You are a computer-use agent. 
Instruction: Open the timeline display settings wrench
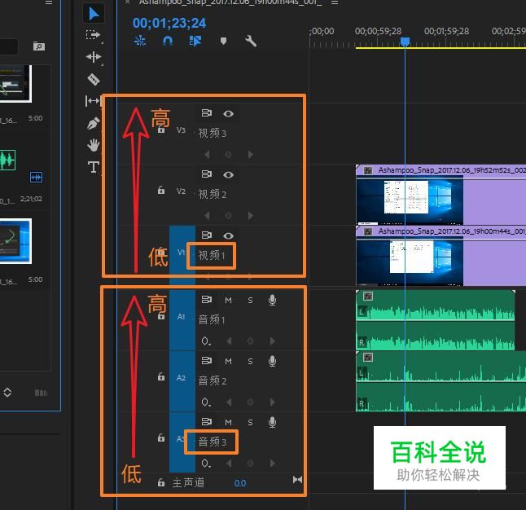point(251,41)
